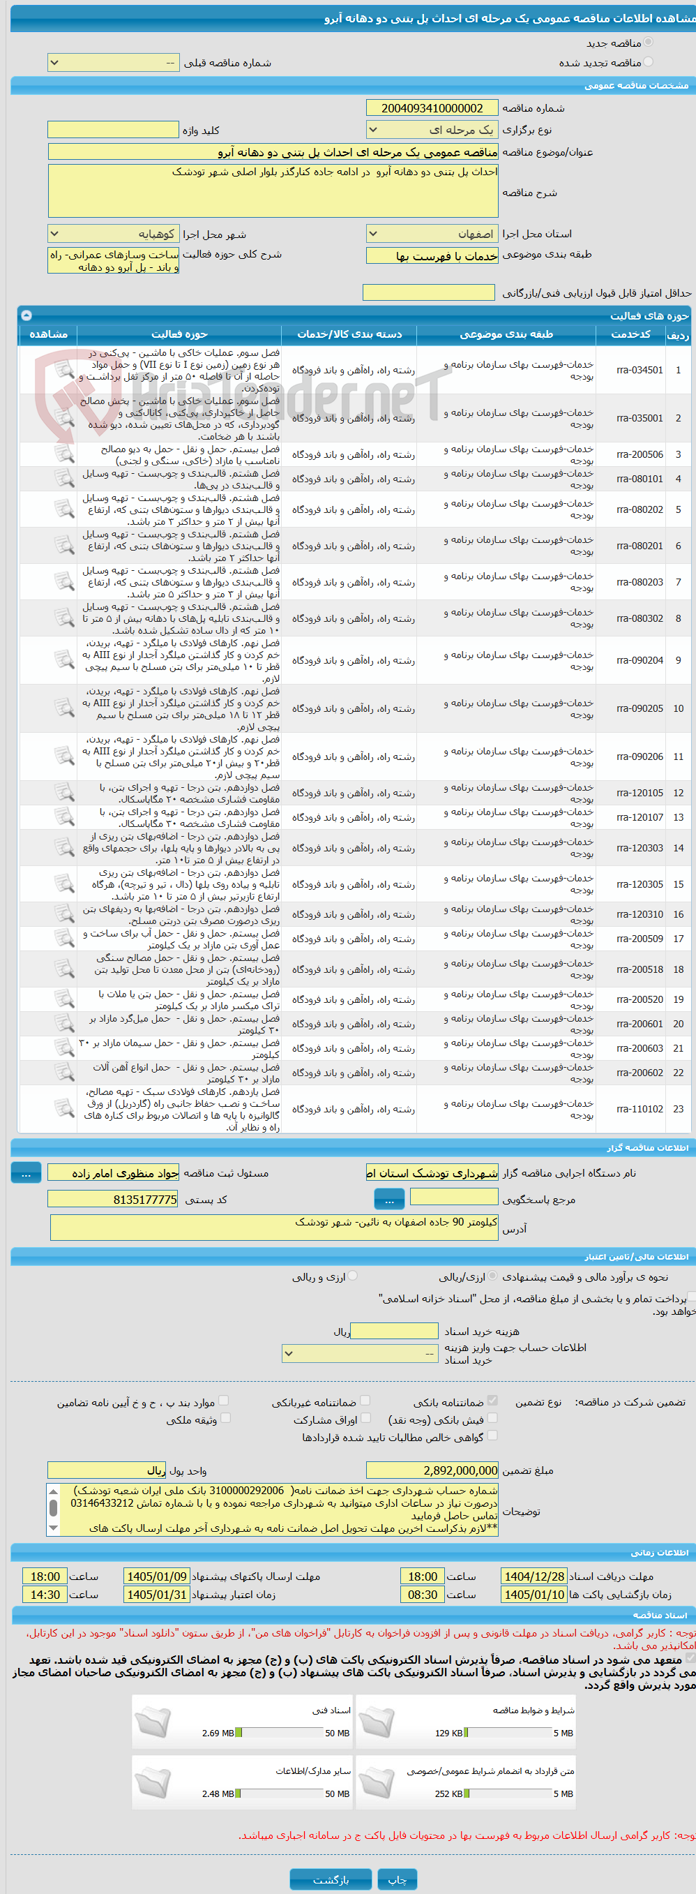The image size is (696, 1894).
Task: Open view icon for row rra-200601
Action: click(65, 1024)
